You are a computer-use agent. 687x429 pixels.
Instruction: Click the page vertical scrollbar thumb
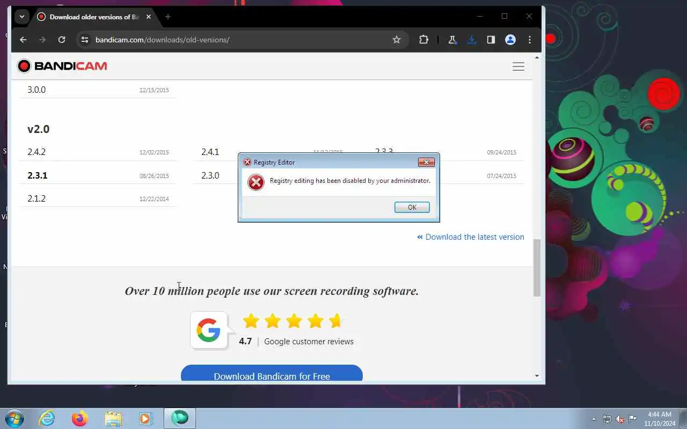[537, 268]
